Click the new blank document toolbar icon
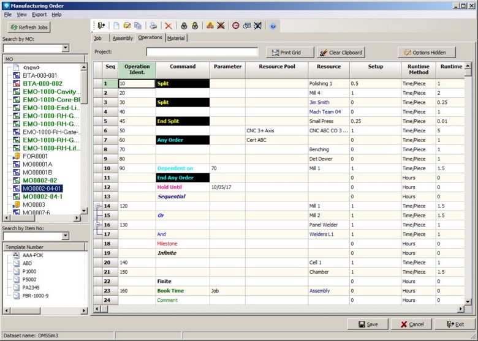Viewport: 478px width, 341px height. 116,26
